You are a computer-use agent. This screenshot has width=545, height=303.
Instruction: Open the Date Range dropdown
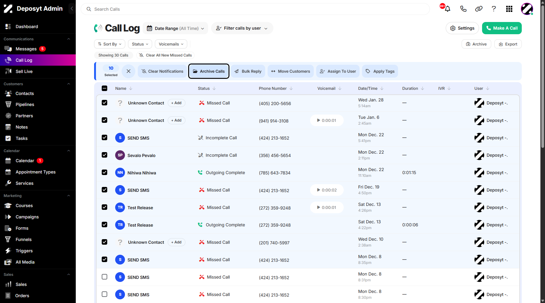(176, 28)
